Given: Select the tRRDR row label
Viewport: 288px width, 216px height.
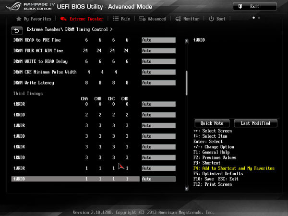Looking at the screenshot, I should pyautogui.click(x=19, y=104).
